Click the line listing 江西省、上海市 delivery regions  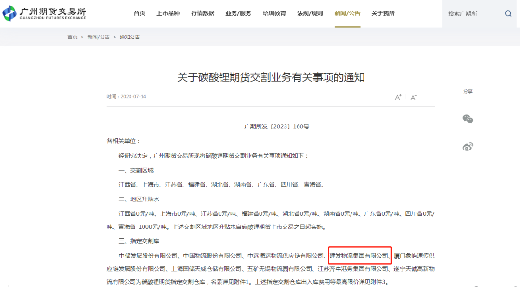[222, 185]
